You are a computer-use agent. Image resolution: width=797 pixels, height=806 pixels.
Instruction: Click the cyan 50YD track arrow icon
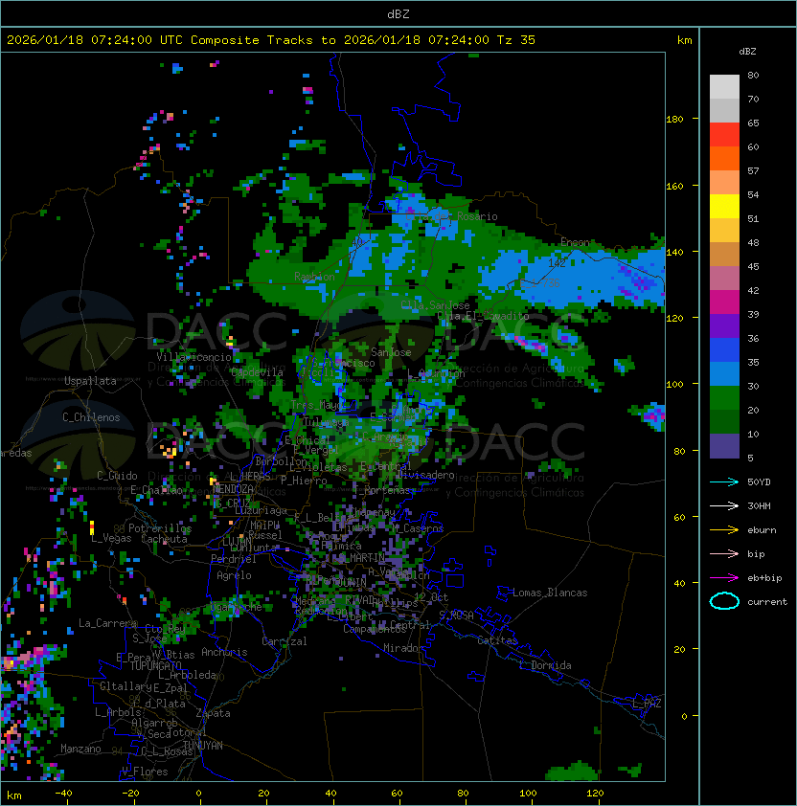[x=724, y=481]
